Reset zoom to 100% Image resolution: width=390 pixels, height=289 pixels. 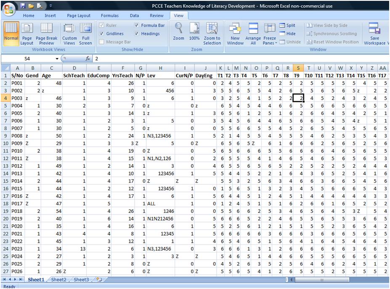(x=194, y=31)
